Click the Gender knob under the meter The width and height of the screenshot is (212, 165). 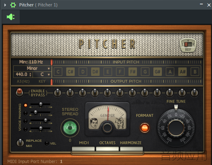[x=107, y=128]
